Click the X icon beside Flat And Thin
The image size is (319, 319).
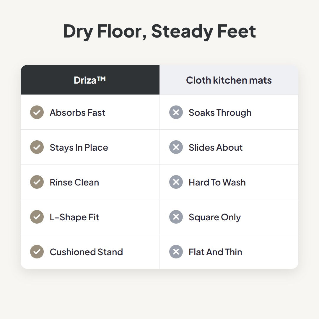click(176, 252)
